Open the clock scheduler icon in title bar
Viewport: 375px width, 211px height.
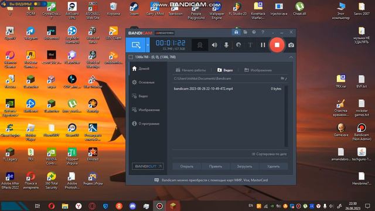click(254, 32)
